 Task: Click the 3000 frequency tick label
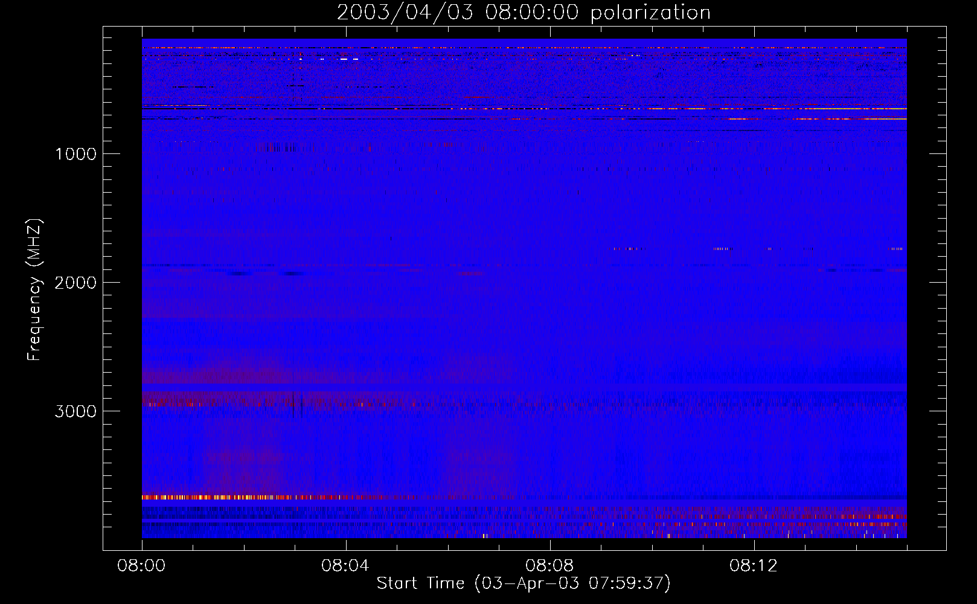point(75,411)
